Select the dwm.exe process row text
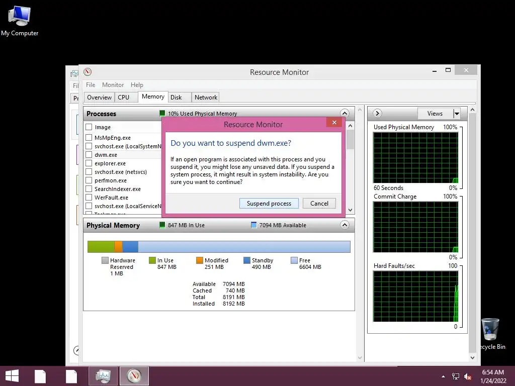The width and height of the screenshot is (515, 386). (106, 155)
